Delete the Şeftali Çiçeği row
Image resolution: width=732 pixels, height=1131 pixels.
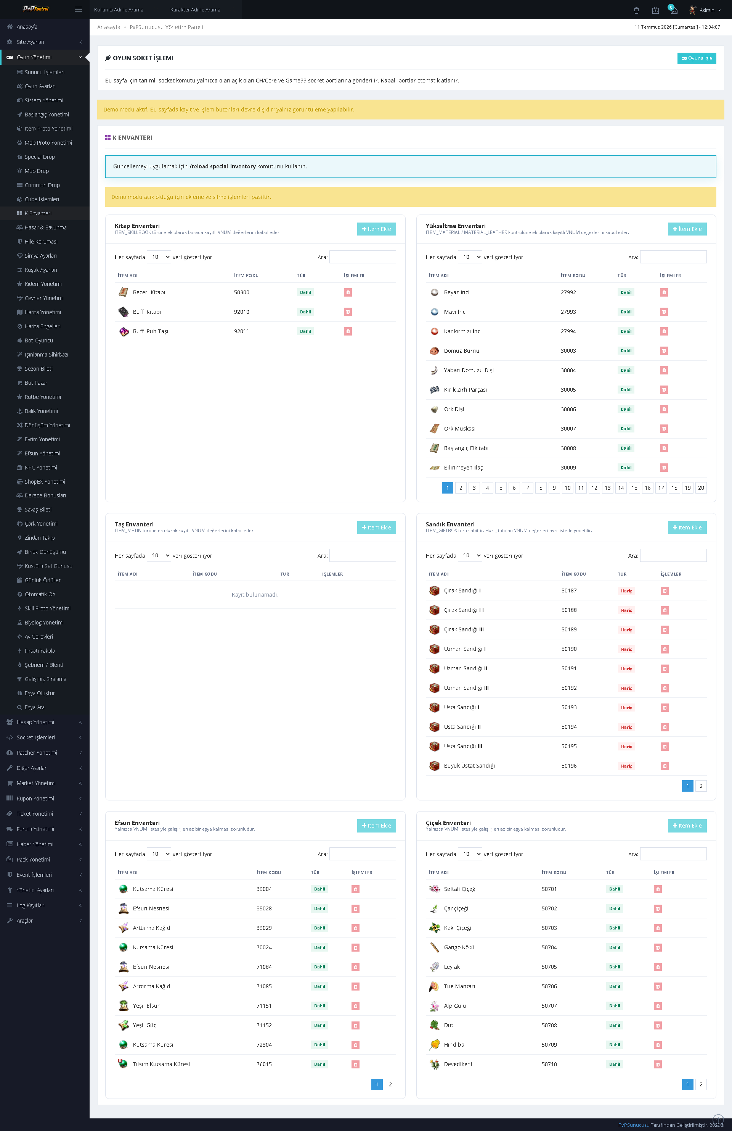(x=658, y=889)
